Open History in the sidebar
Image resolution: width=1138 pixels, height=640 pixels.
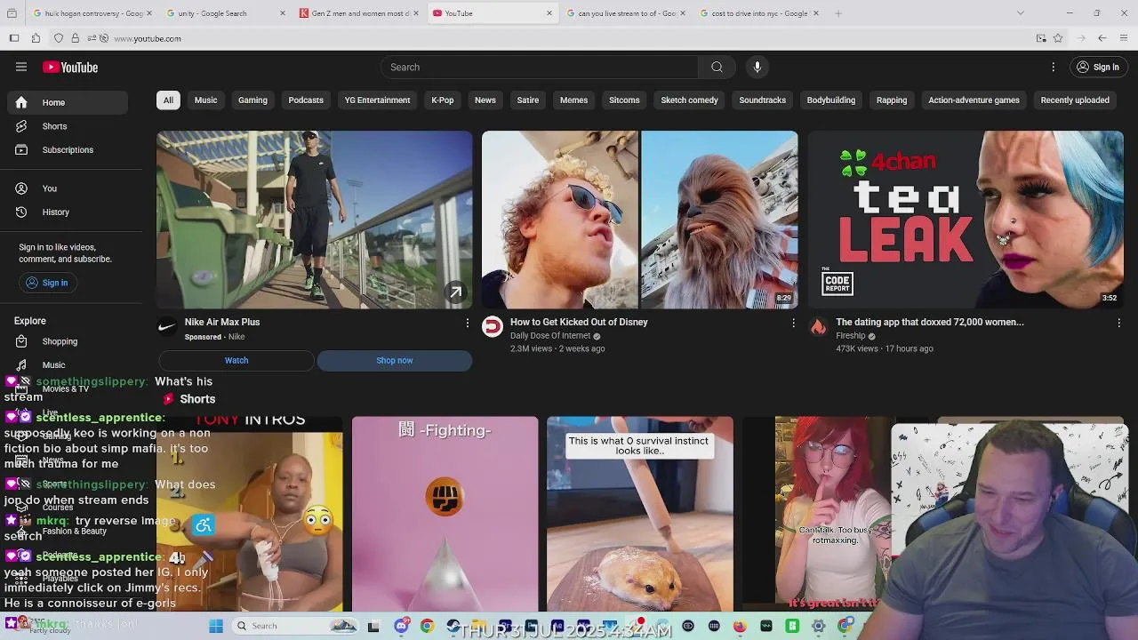pos(68,212)
